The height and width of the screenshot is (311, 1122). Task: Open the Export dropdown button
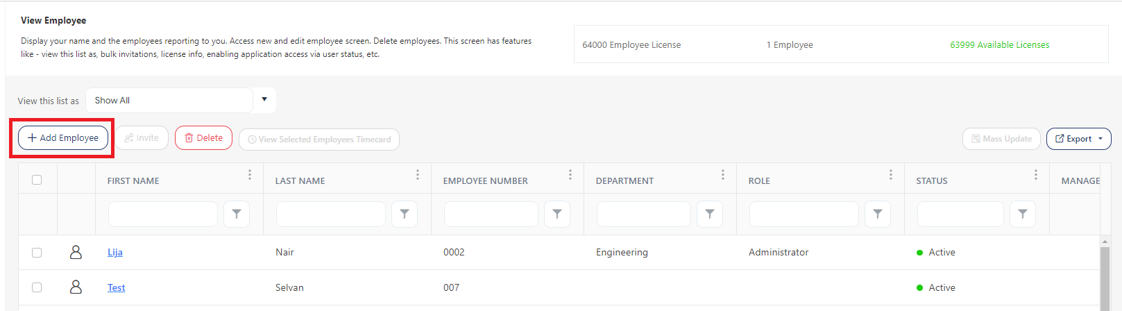point(1078,139)
